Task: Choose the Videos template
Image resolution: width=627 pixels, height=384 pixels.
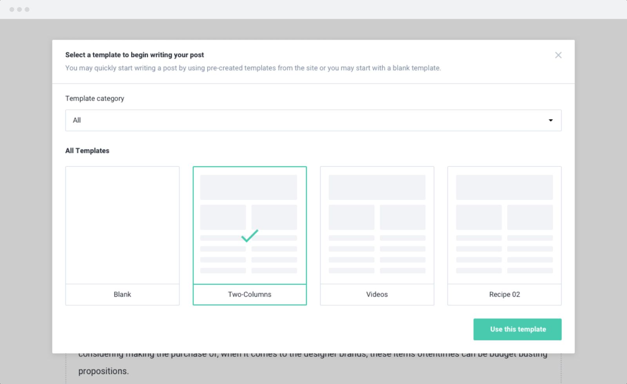Action: (x=377, y=235)
